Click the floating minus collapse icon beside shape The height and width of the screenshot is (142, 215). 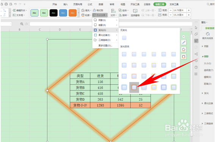[x=184, y=36]
